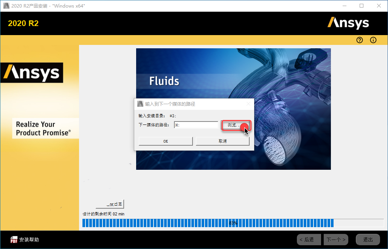Click the 退出 exit button
This screenshot has width=388, height=249.
tap(368, 240)
